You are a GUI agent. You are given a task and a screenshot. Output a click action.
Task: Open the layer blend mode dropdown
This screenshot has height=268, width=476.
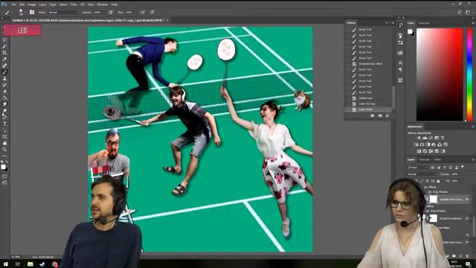click(423, 174)
